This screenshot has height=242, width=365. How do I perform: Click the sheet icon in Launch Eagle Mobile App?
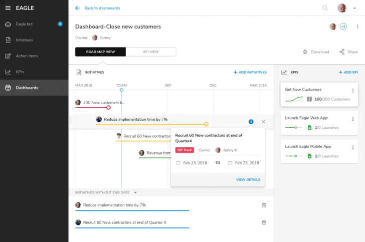tap(310, 156)
